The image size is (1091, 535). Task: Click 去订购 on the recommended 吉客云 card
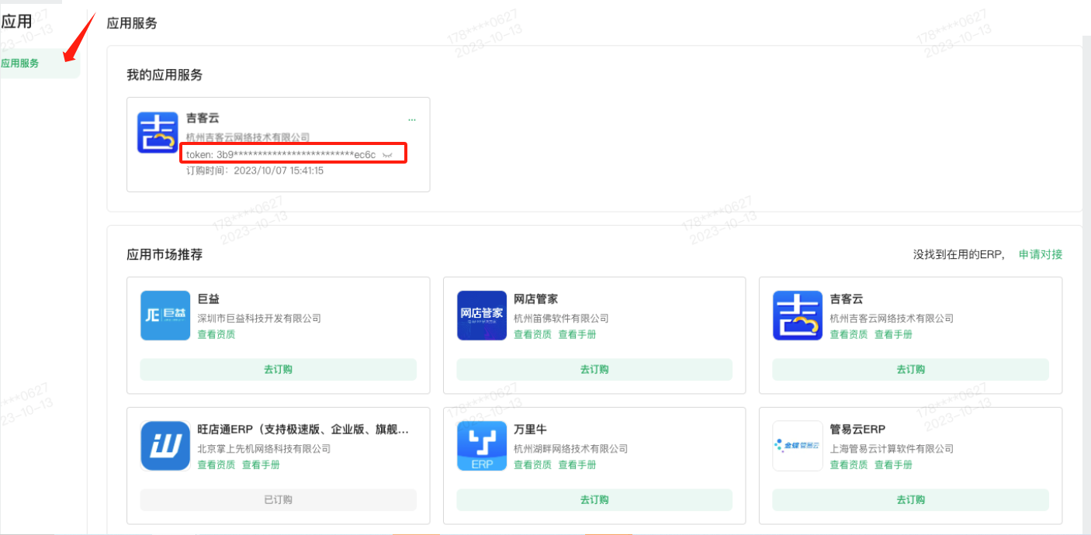pos(910,370)
